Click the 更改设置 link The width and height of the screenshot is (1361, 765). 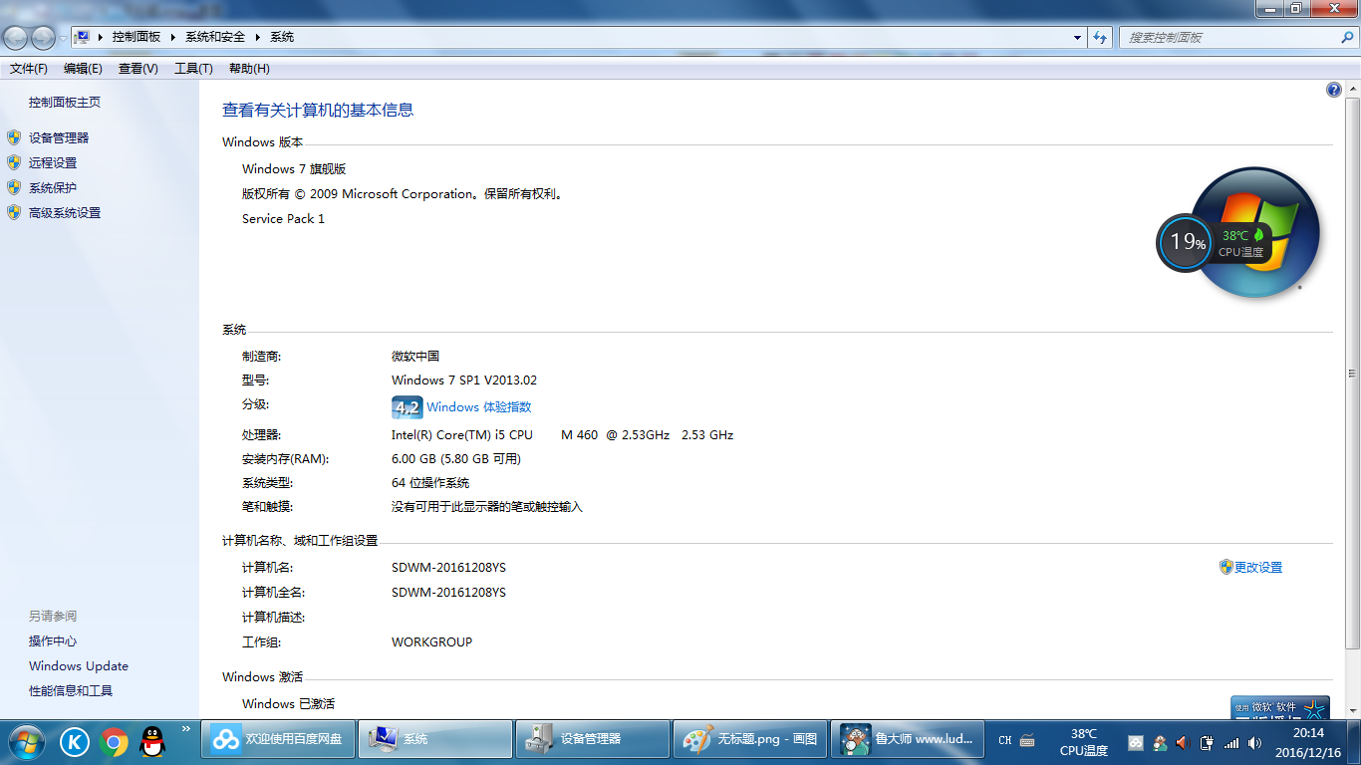(1258, 568)
